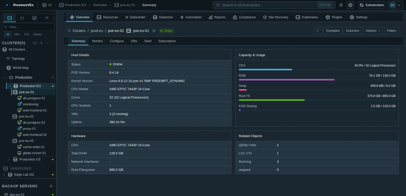Go to the Datastore section

(163, 17)
